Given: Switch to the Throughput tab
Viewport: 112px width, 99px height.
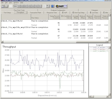Looking at the screenshot, I should (x=20, y=12).
